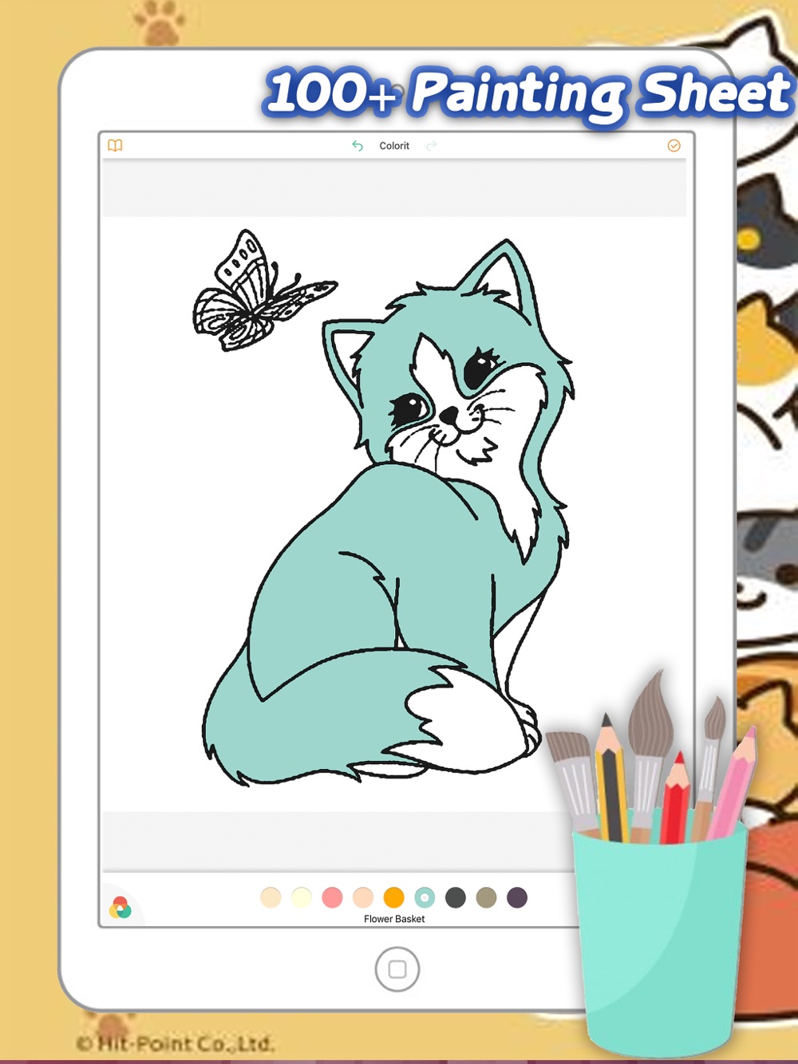This screenshot has width=798, height=1064.
Task: Select the light peach color swatch
Action: (x=271, y=897)
